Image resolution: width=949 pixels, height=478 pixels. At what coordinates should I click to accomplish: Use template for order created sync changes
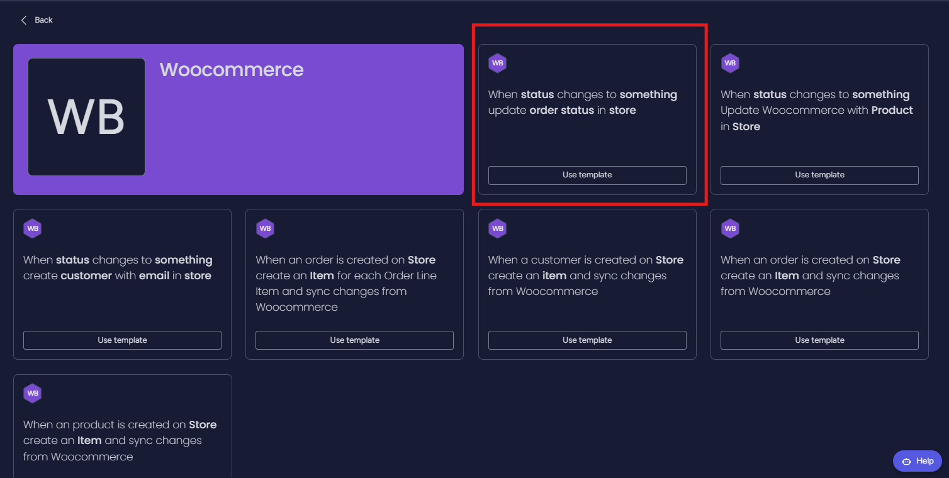tap(819, 340)
